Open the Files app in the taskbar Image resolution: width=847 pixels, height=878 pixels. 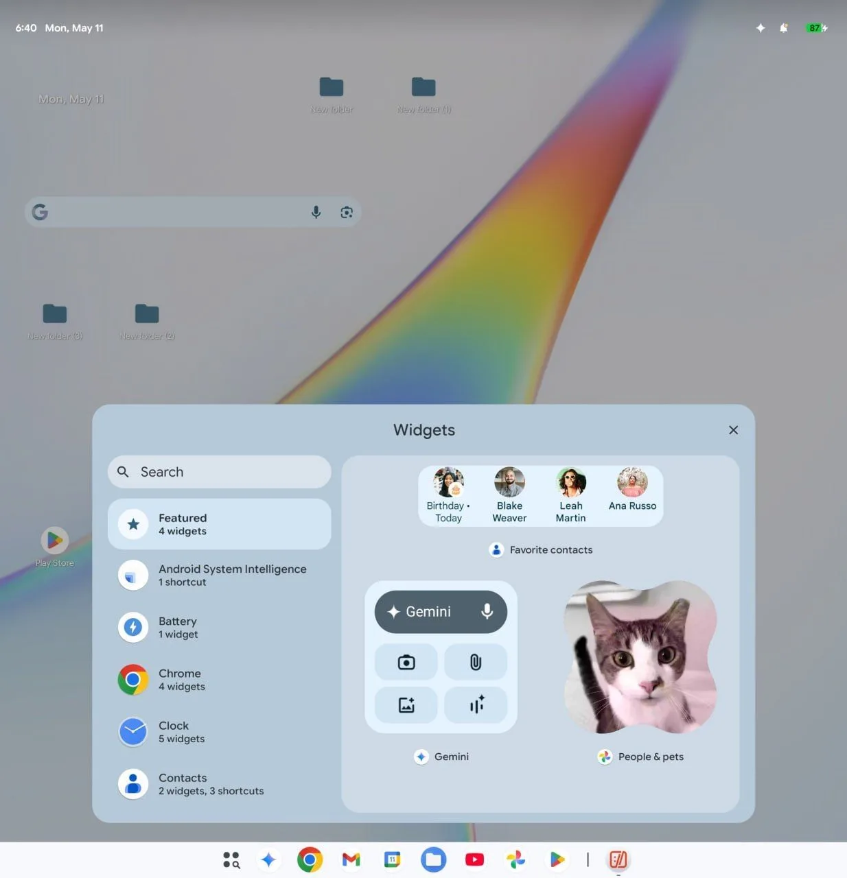433,859
